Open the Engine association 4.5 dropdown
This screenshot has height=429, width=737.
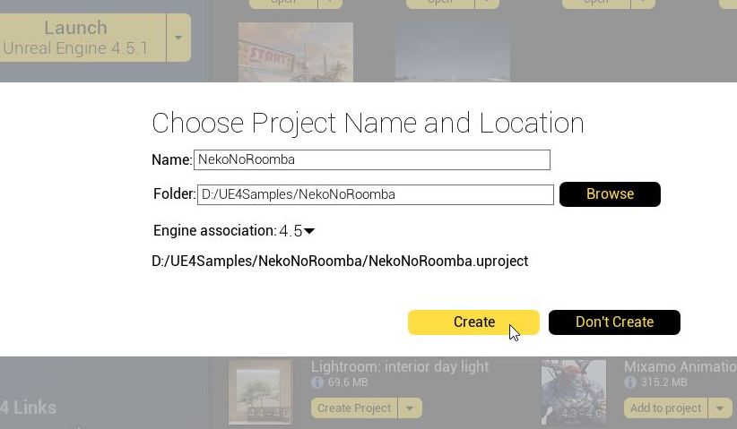(x=297, y=231)
